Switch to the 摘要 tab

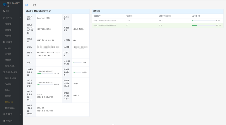(27, 5)
